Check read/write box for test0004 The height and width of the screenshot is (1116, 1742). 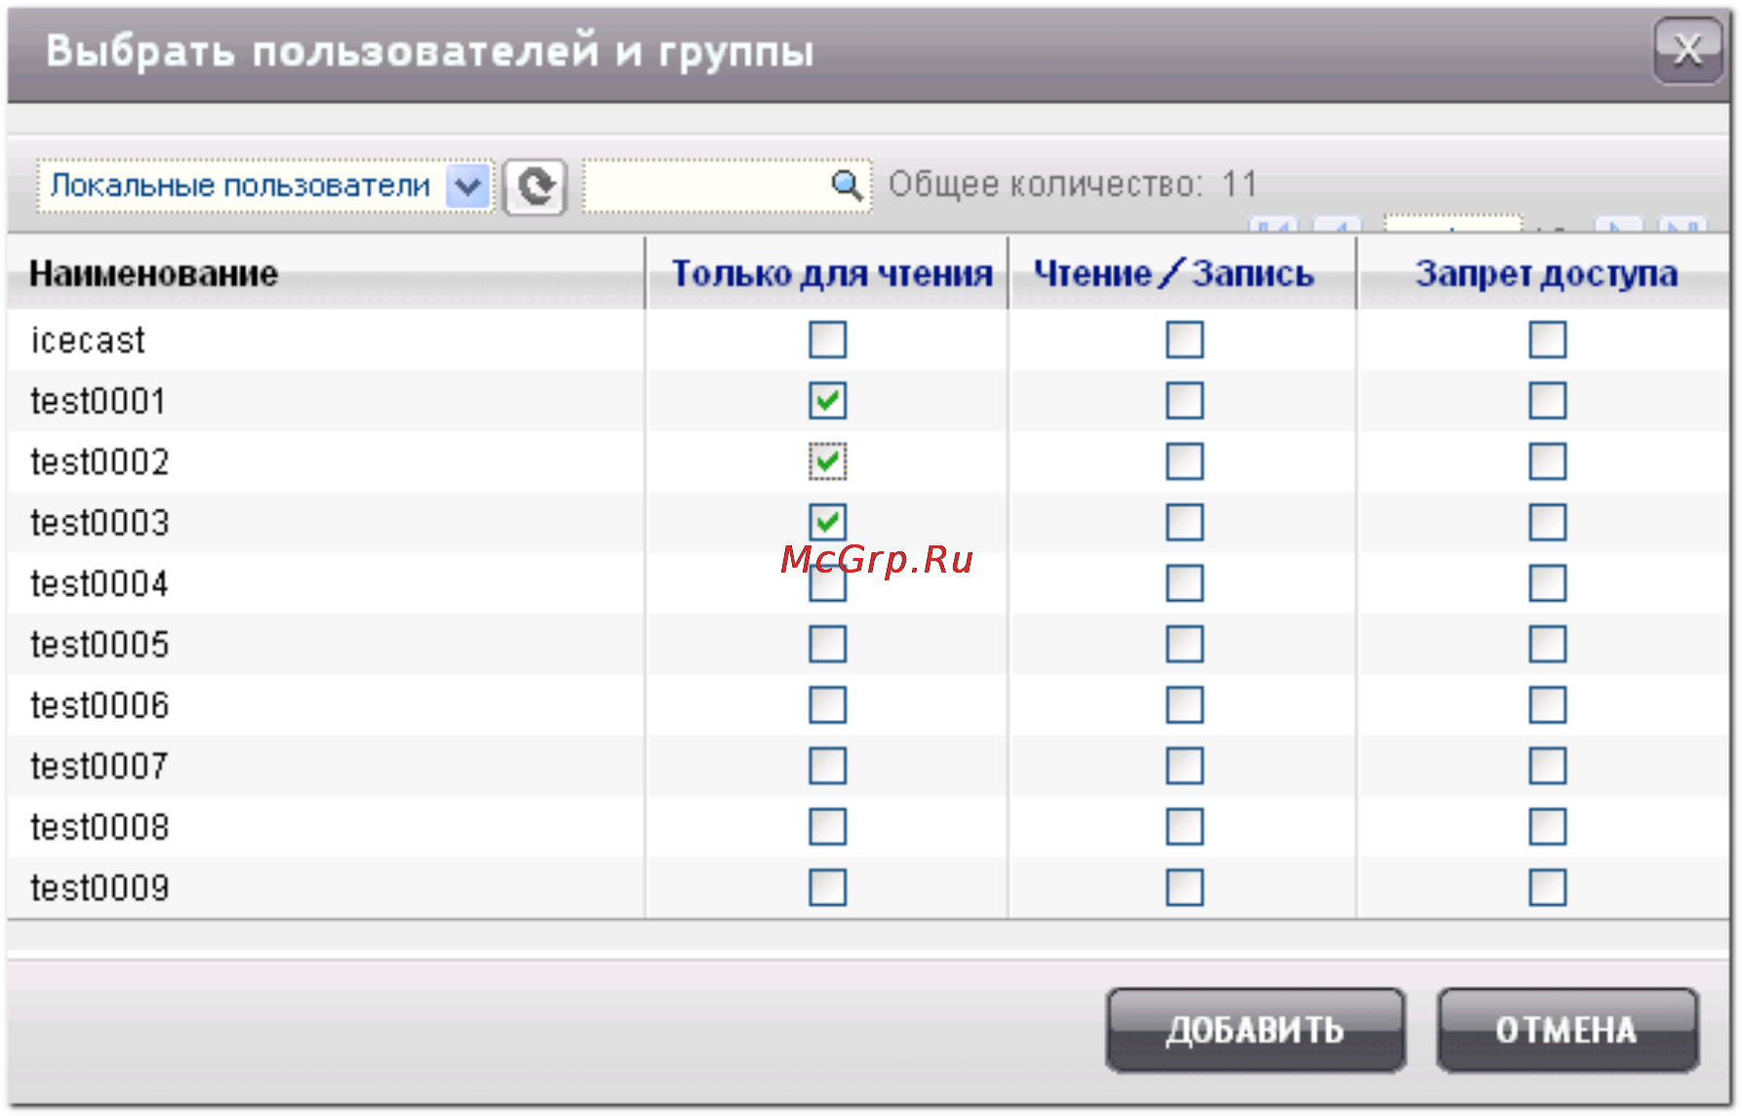point(1185,583)
